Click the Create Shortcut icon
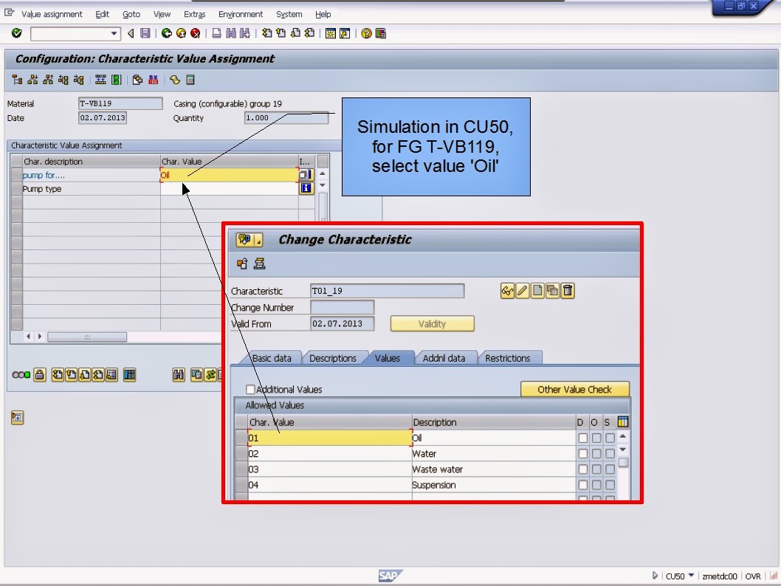 (x=345, y=33)
